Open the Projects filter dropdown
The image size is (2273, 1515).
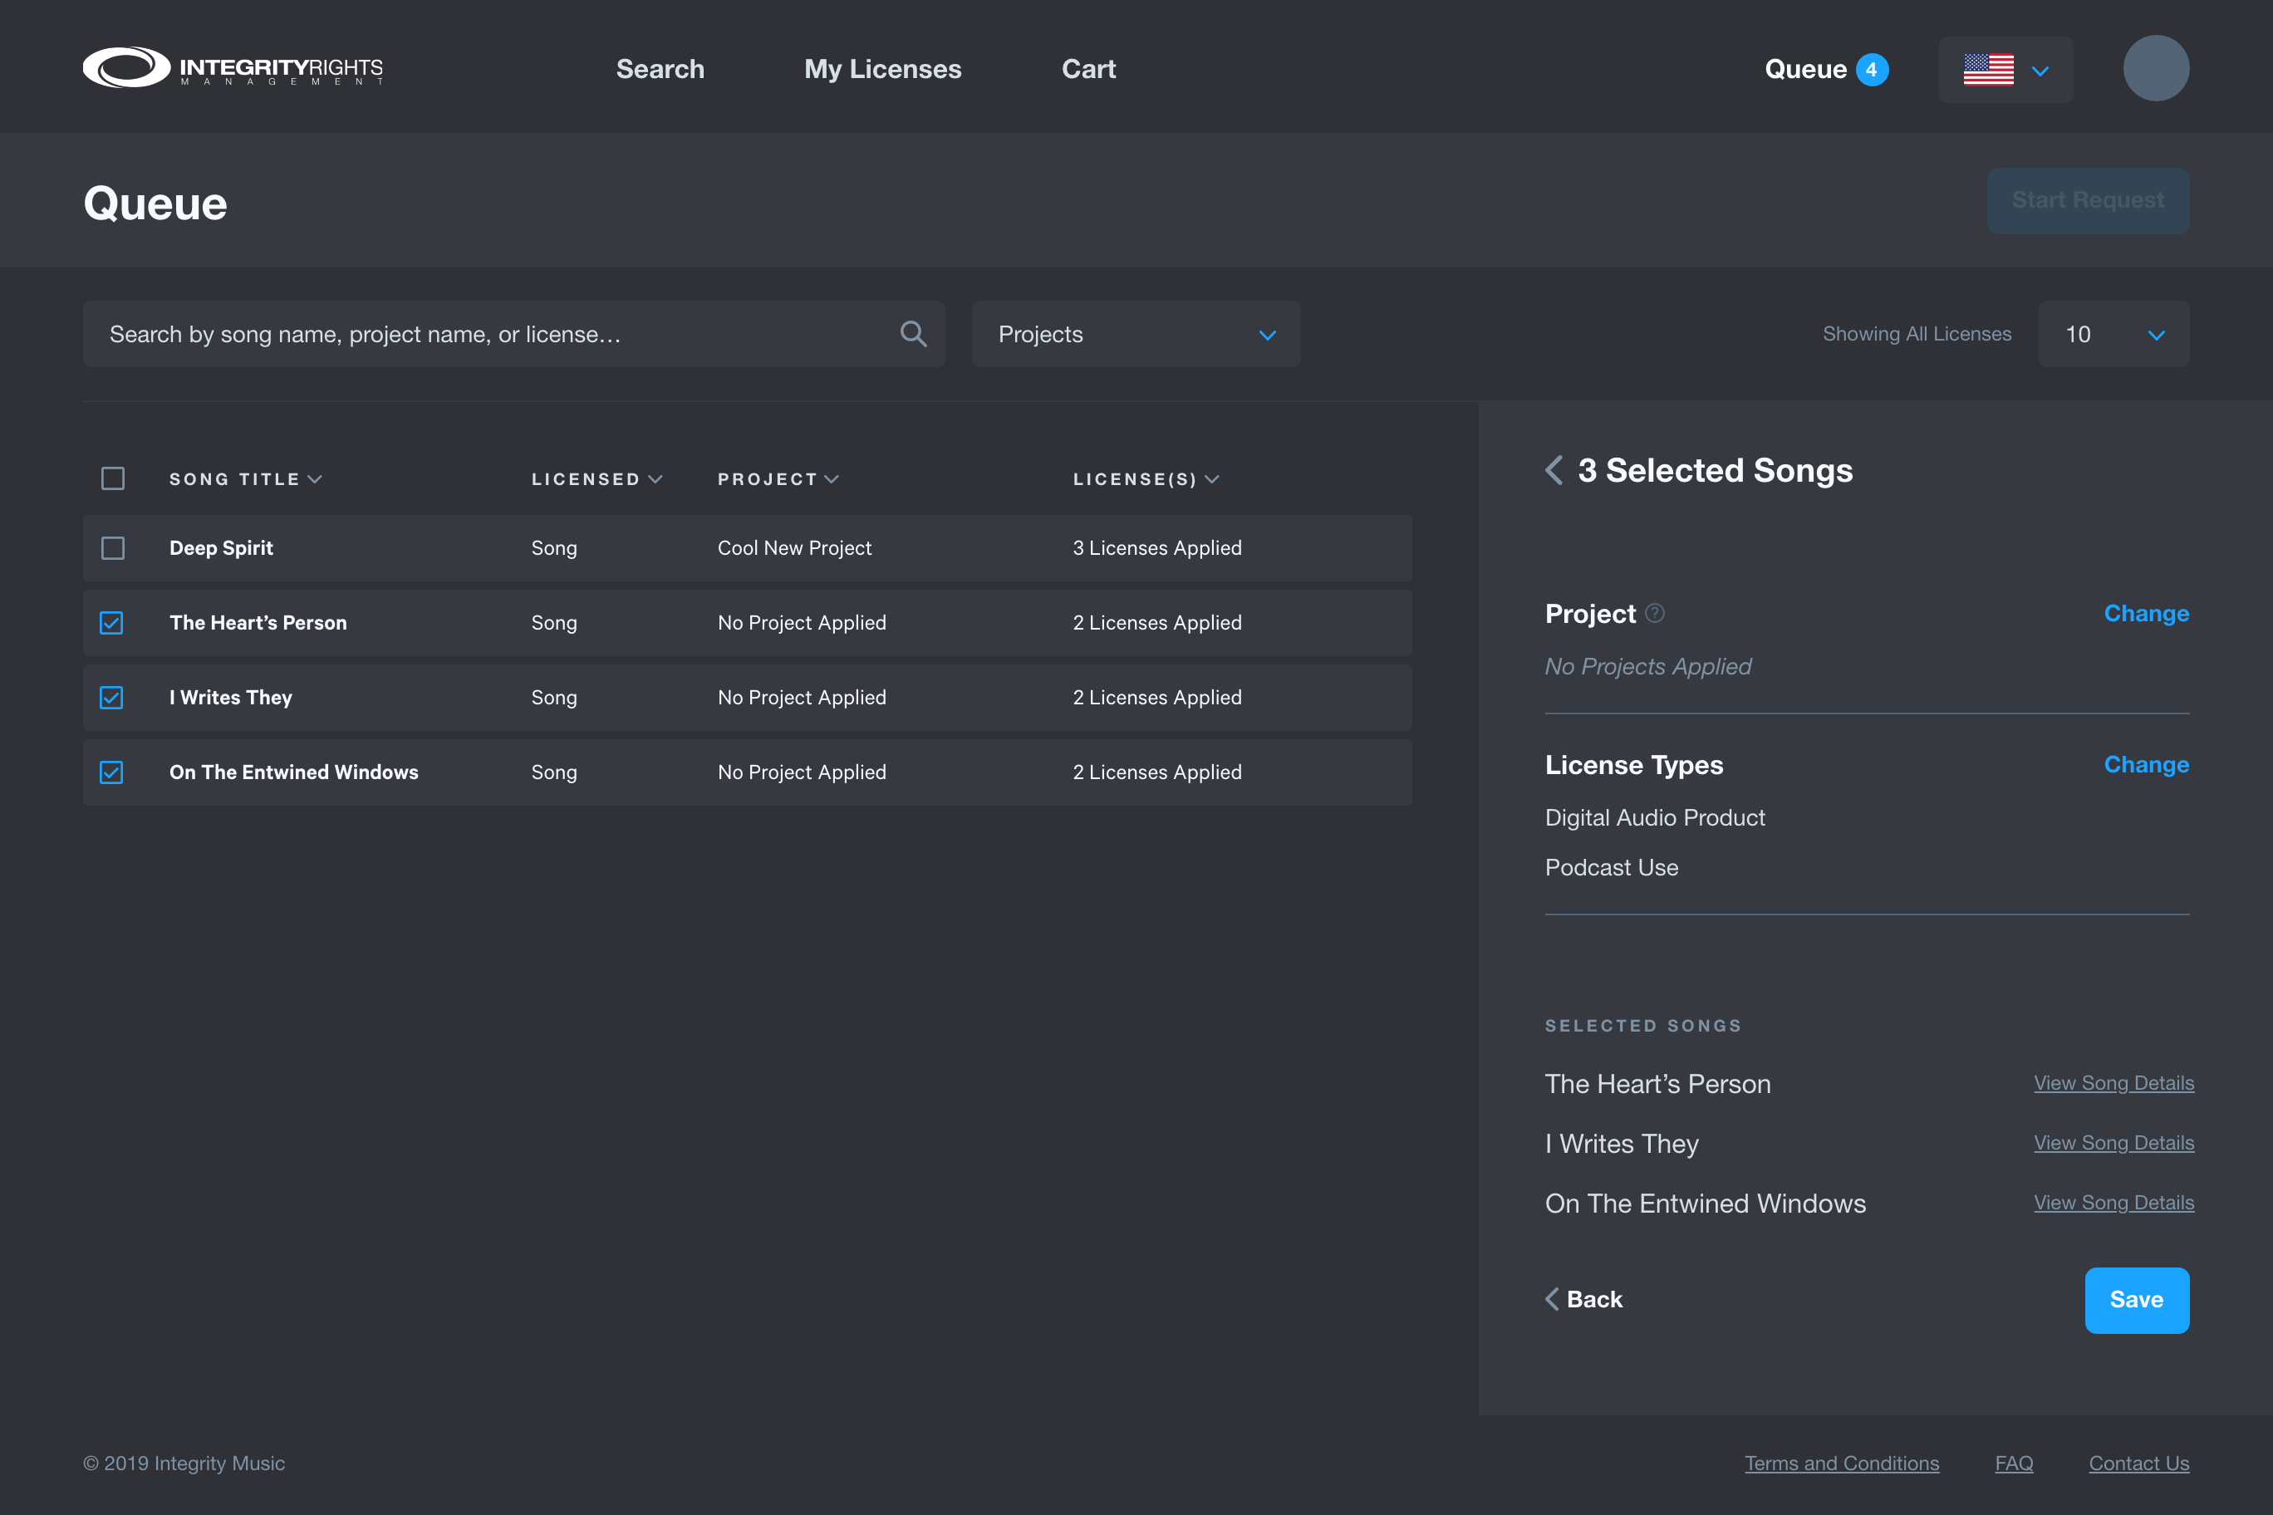(1136, 334)
